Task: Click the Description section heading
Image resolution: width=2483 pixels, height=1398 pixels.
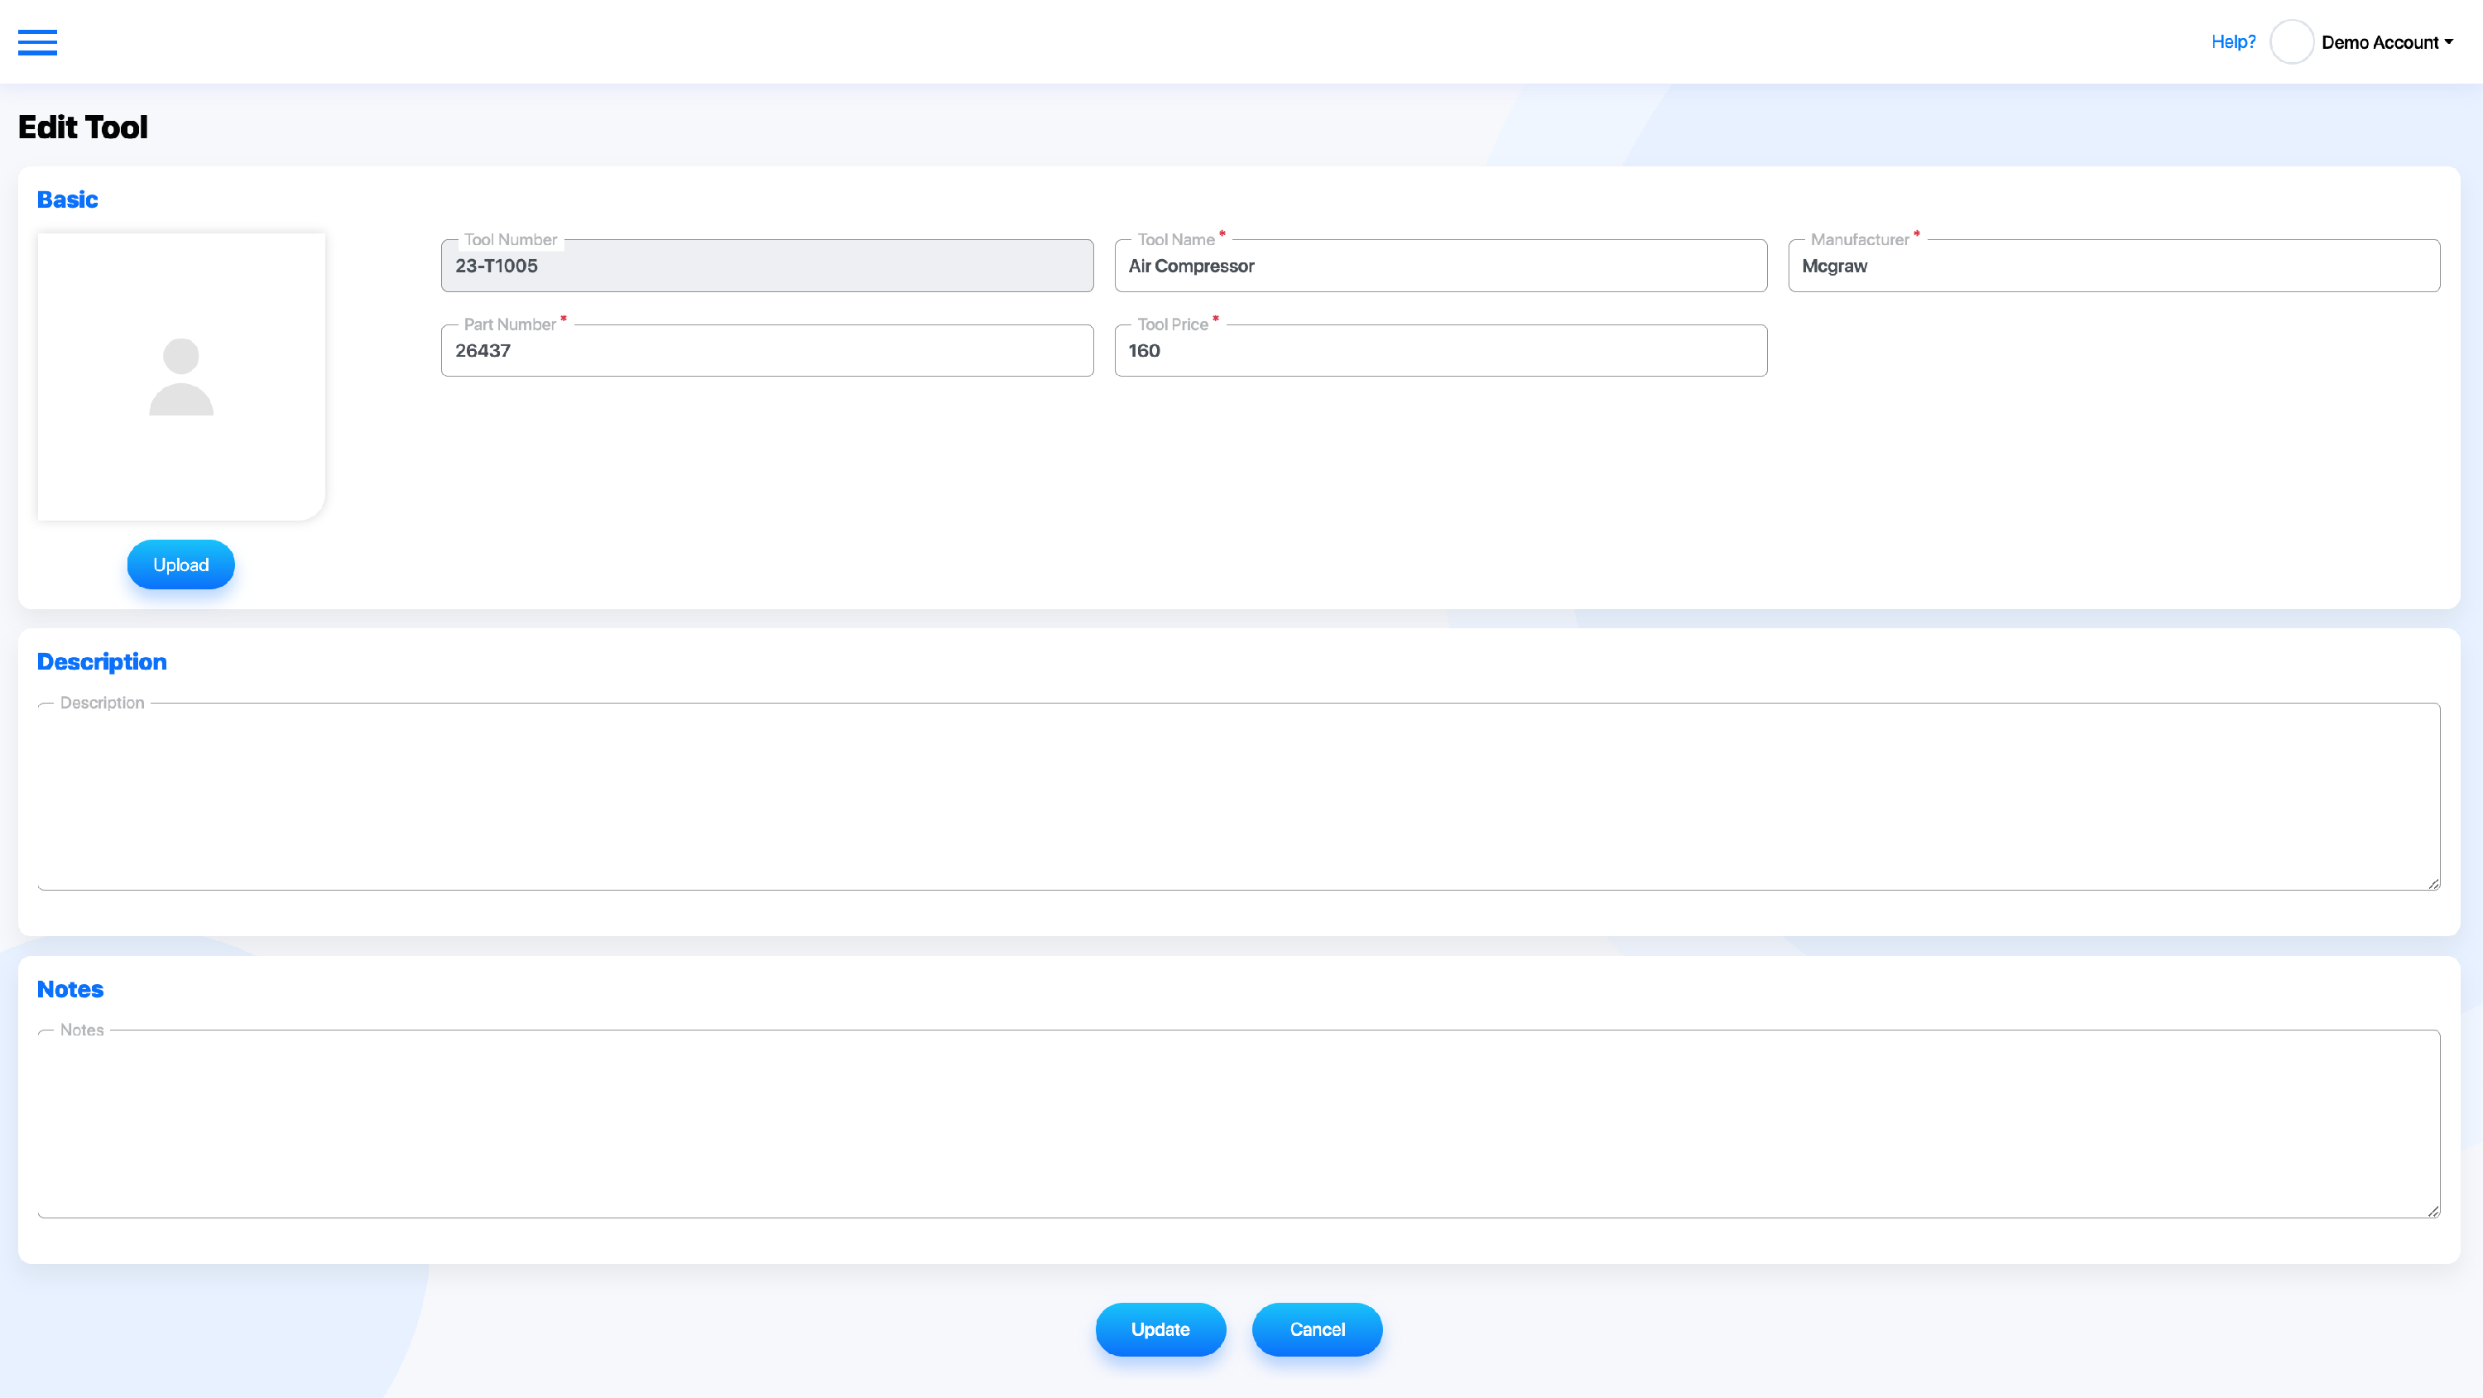Action: [102, 662]
